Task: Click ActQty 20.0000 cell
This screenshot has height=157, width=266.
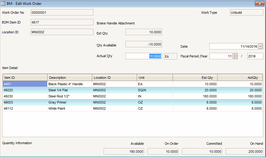Action: pyautogui.click(x=240, y=90)
